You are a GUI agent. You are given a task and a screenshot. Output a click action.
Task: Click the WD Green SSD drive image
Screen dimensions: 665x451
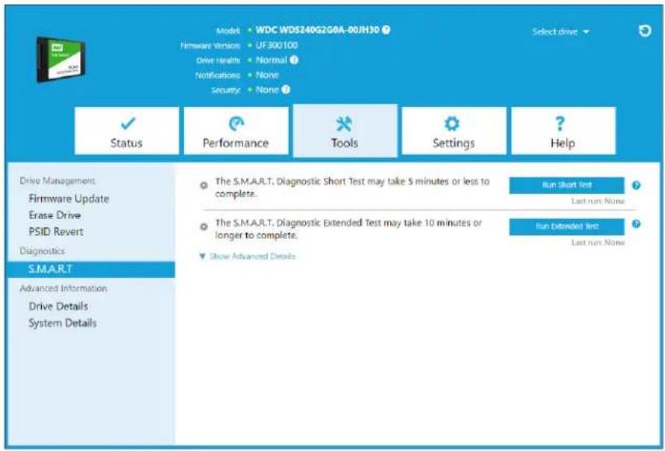pos(61,59)
